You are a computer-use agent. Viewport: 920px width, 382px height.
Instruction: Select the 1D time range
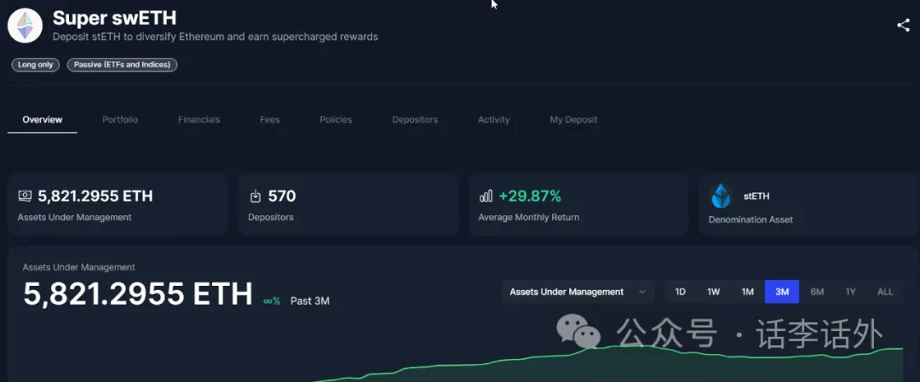(x=681, y=292)
